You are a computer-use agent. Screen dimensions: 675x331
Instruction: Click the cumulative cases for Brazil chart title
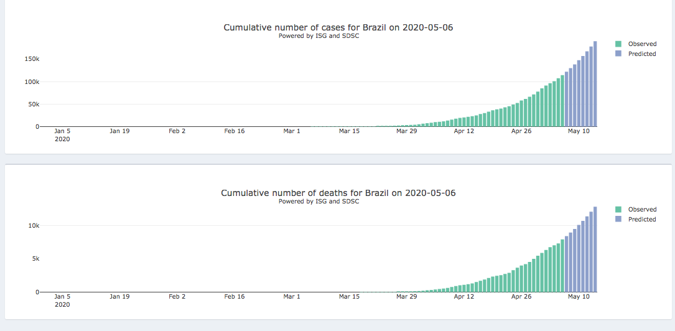click(x=342, y=28)
